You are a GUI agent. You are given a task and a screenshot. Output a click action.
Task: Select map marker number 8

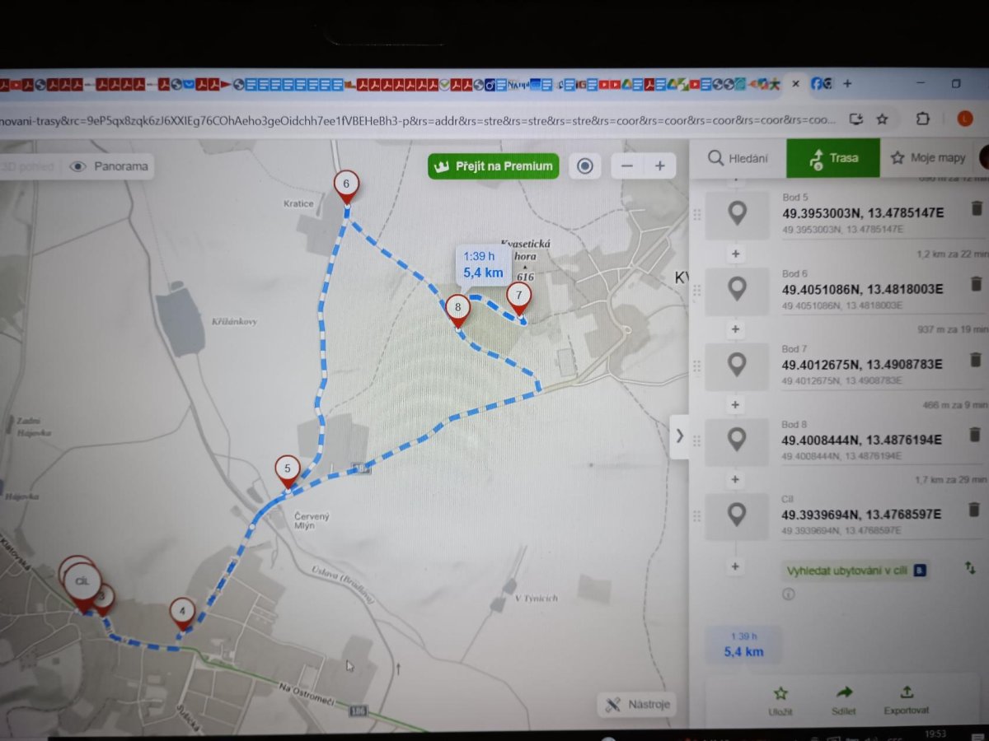457,310
